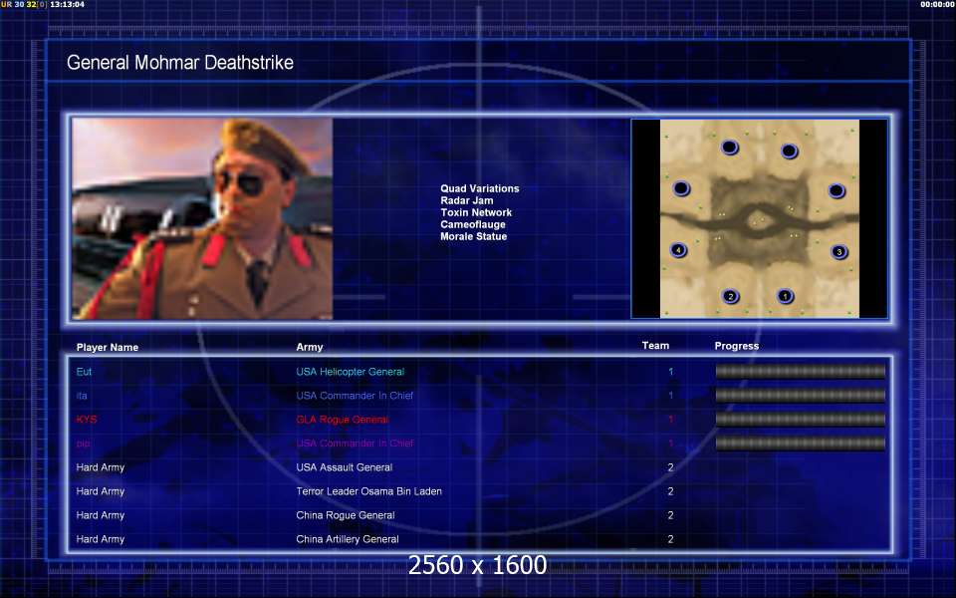Click the Hard Army name beside Terror Leader

(x=101, y=491)
